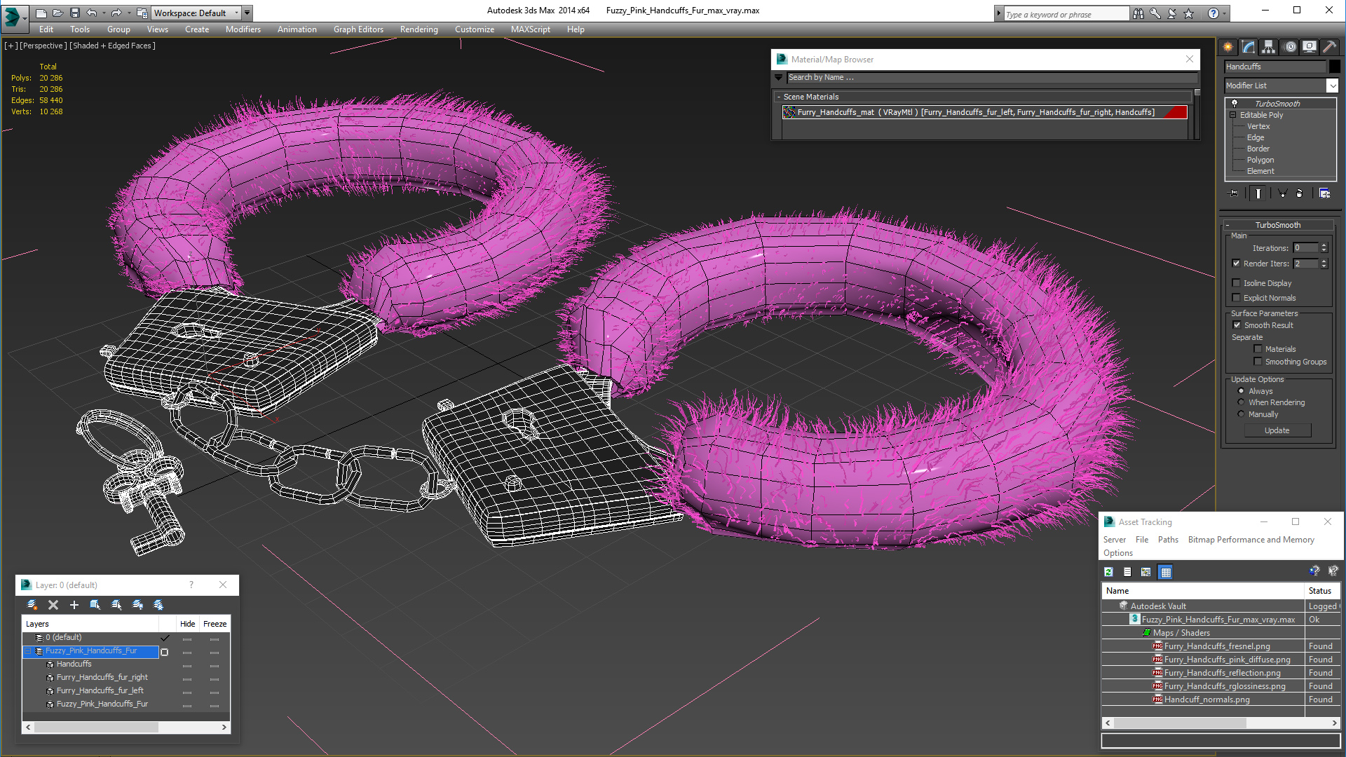Click the satellite dish Communication Center icon
The width and height of the screenshot is (1346, 757).
click(1171, 13)
